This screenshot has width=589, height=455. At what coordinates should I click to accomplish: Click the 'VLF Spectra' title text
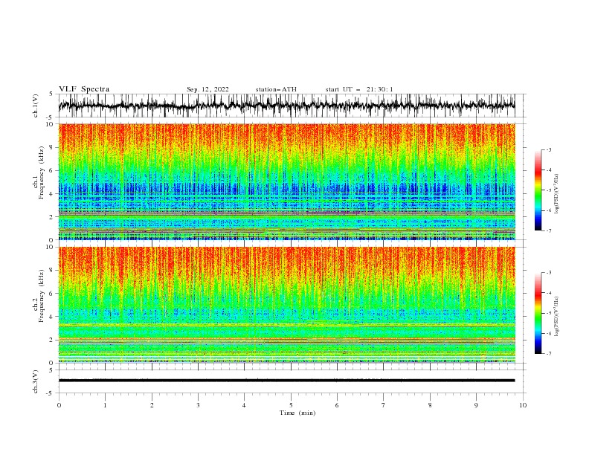click(x=84, y=89)
